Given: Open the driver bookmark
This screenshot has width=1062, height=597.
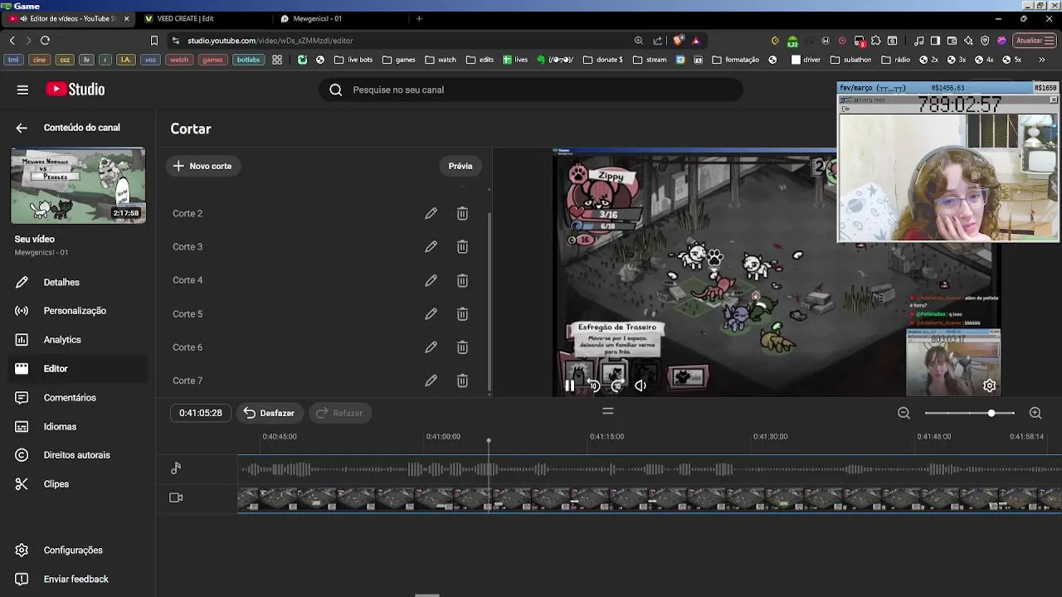Looking at the screenshot, I should (806, 60).
